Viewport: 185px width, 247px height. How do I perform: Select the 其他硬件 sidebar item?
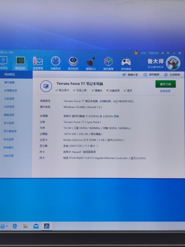(9, 148)
